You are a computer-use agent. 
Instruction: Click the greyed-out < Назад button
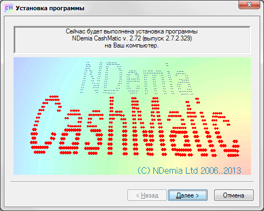(147, 195)
